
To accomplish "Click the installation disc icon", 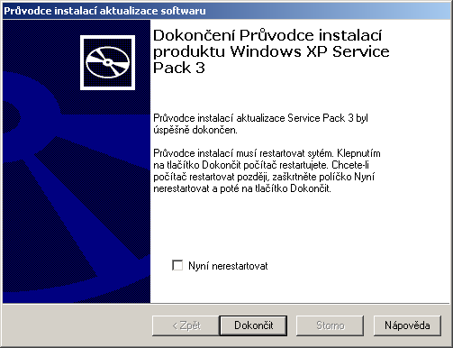I will click(107, 62).
